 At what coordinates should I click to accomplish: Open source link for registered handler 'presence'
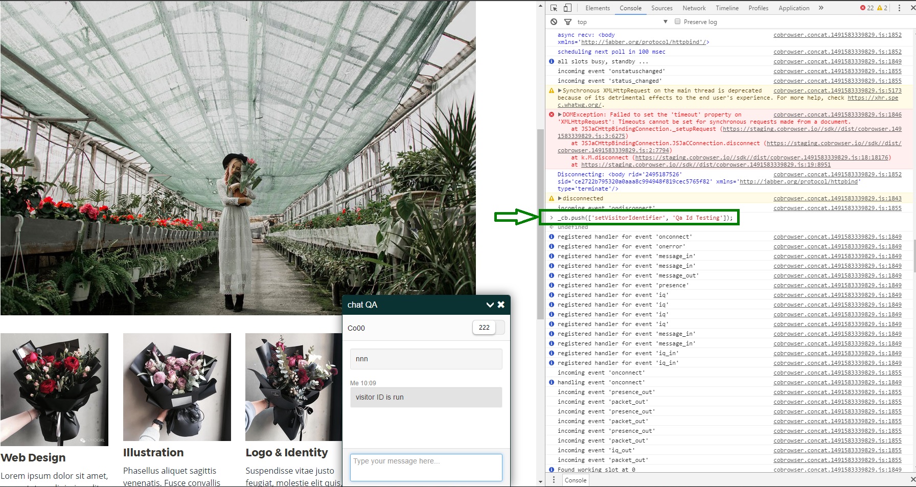(x=837, y=285)
